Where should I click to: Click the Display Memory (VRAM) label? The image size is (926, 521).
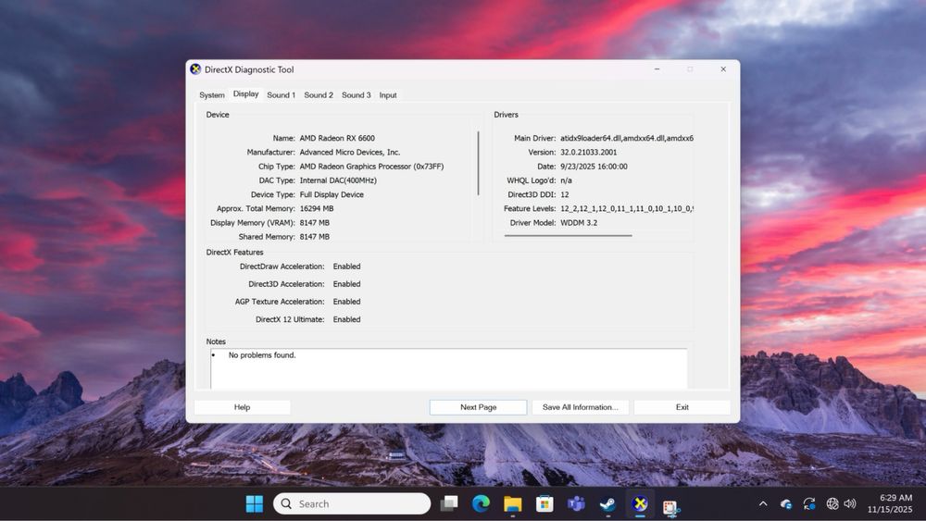click(x=252, y=223)
